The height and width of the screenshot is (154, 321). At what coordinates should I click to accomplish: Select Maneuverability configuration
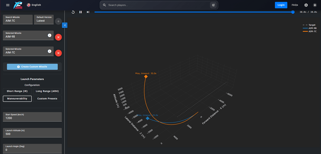[x=17, y=99]
